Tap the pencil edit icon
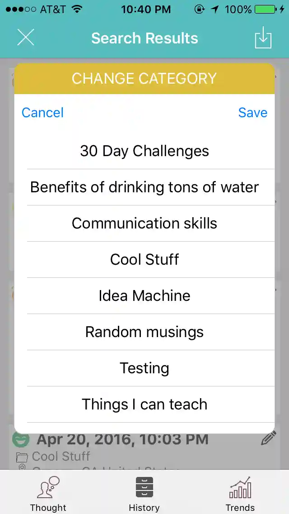289x514 pixels. coord(269,438)
